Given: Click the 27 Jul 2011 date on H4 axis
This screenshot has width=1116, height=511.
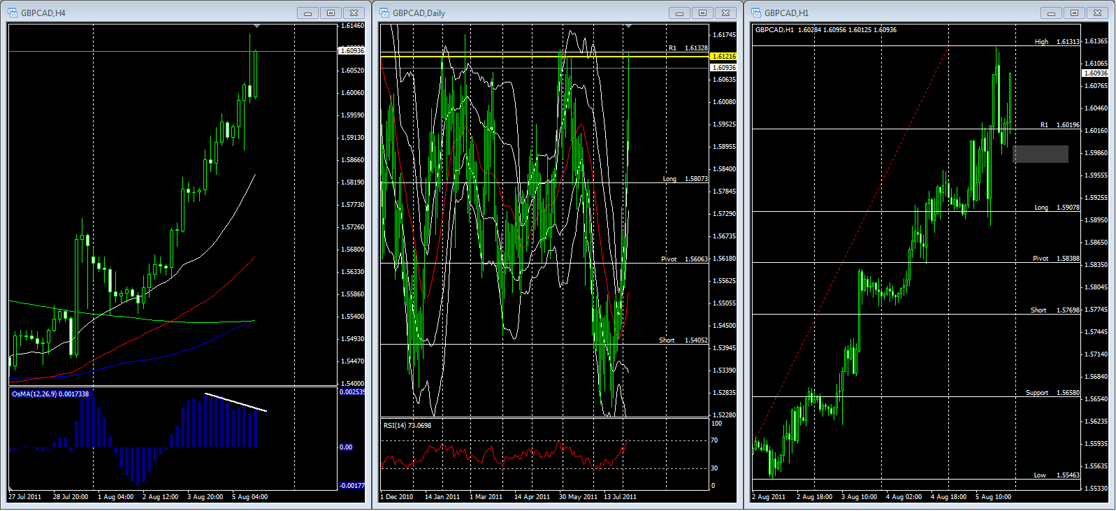Looking at the screenshot, I should pos(25,497).
